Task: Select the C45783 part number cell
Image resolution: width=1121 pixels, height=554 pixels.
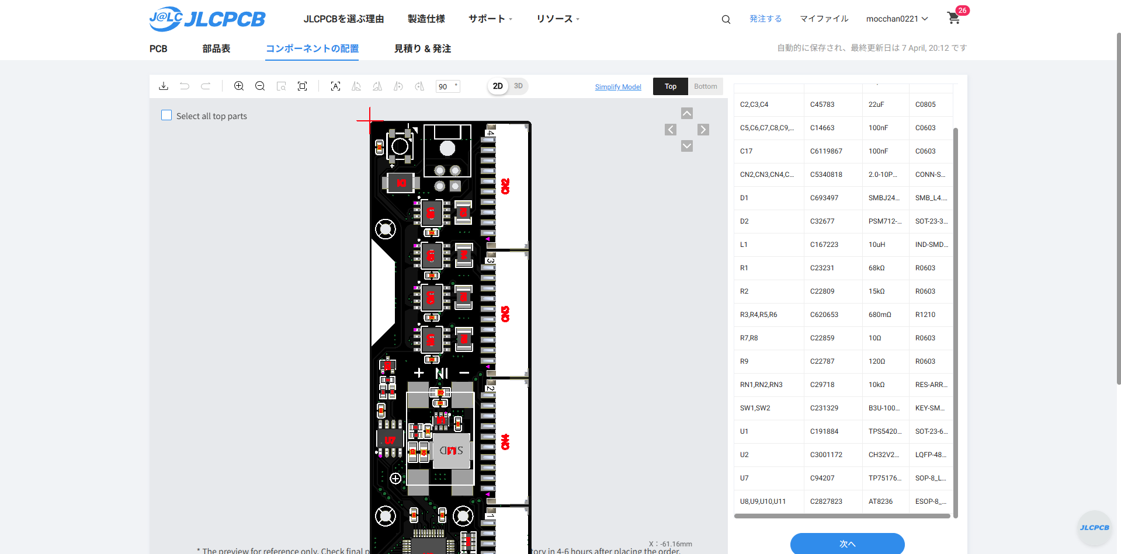Action: tap(833, 104)
